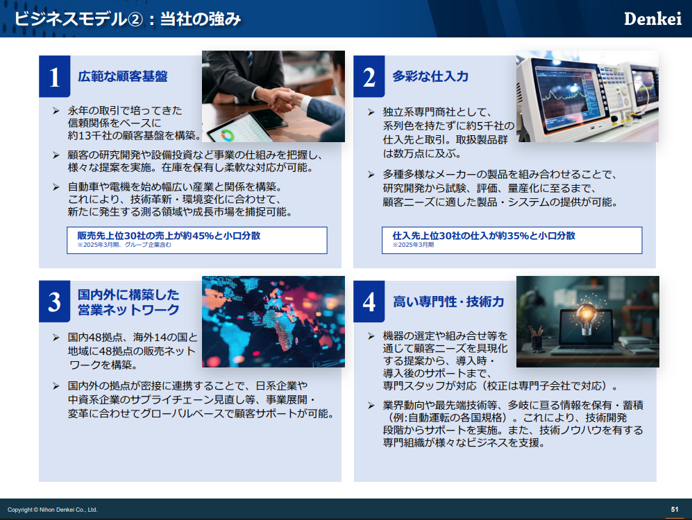Select the digital world map image
Screen dimensions: 692x520
point(273,321)
